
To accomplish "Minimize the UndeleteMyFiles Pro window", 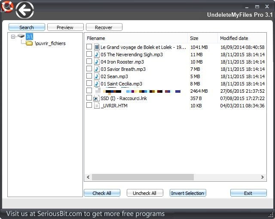I will (247, 7).
